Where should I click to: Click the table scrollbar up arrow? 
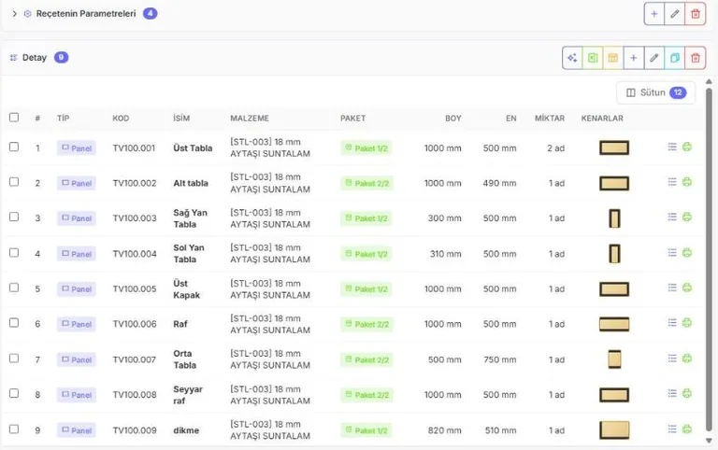709,82
